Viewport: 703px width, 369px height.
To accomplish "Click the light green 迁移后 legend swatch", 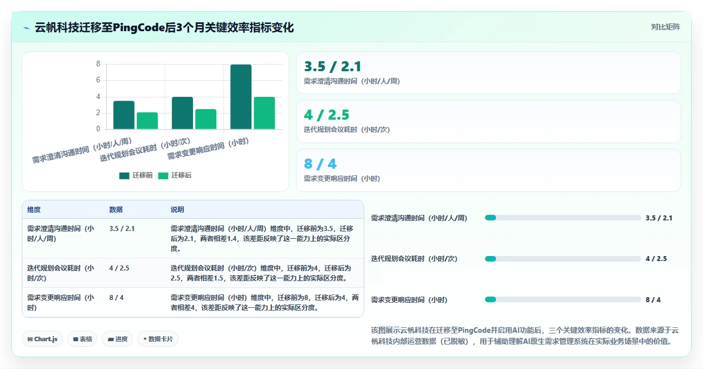I will point(163,175).
